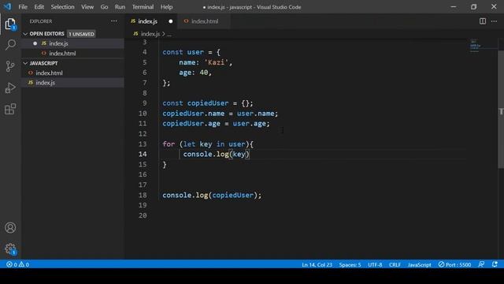Open the Go menu
This screenshot has height=284, width=504.
[x=104, y=7]
